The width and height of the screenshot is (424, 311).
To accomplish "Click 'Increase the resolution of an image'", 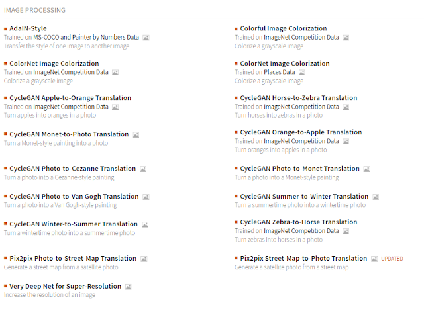I will point(50,295).
